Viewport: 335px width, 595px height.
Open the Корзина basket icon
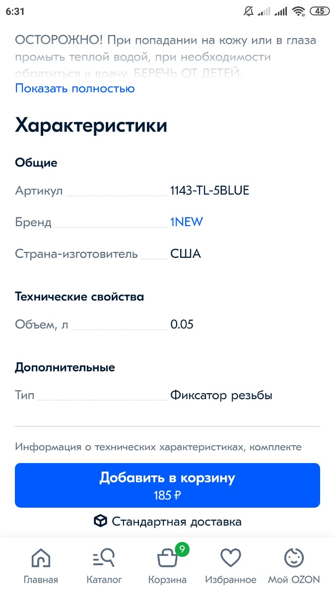tap(167, 559)
